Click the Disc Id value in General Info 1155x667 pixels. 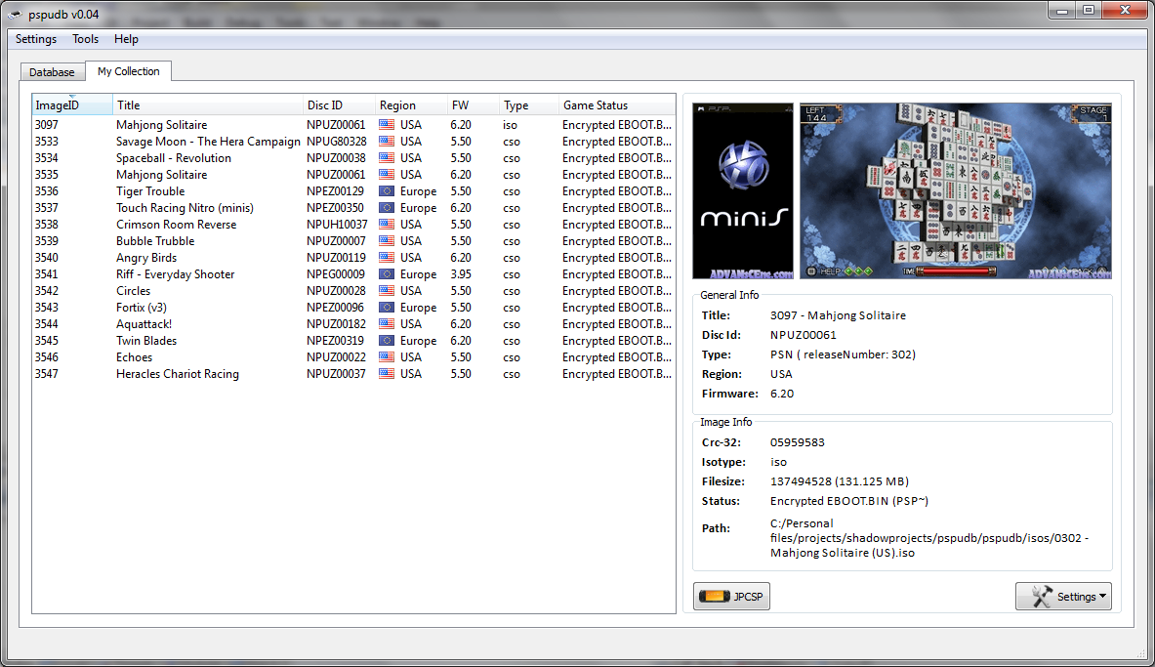pyautogui.click(x=803, y=335)
